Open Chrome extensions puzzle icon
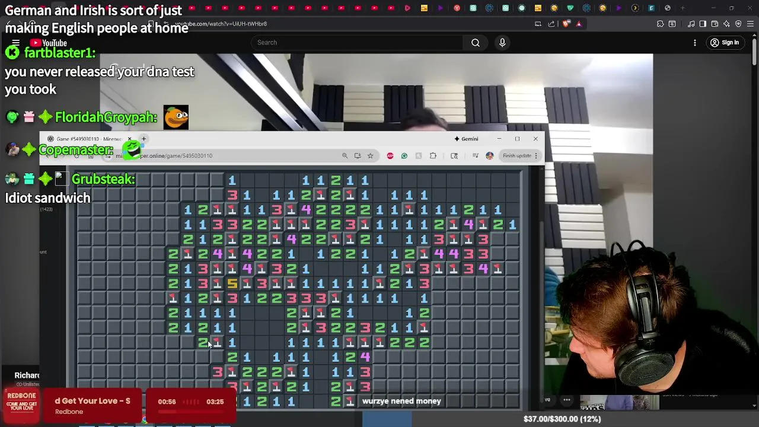This screenshot has width=759, height=427. tap(433, 155)
